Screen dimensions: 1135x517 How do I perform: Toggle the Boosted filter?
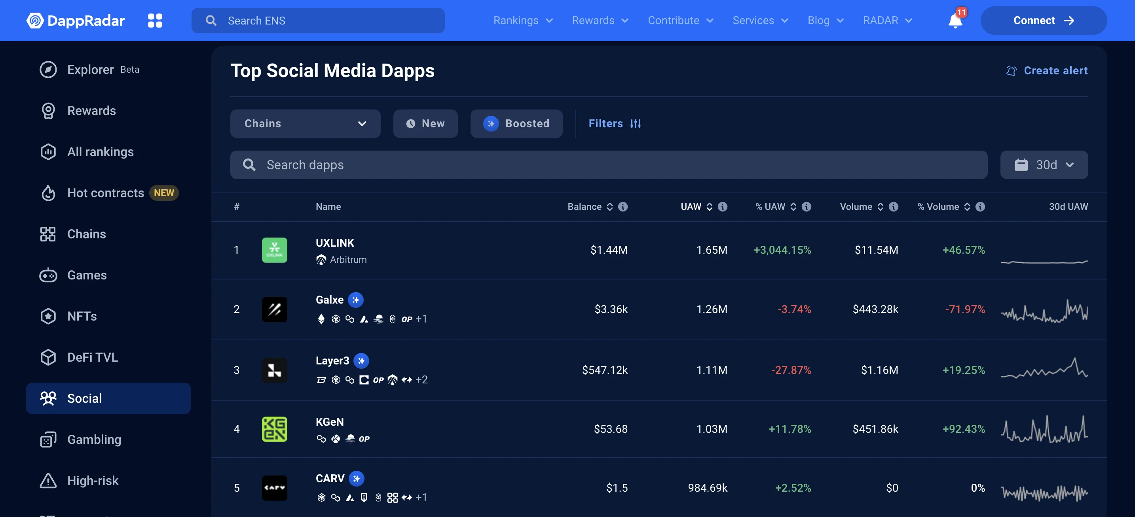[516, 124]
